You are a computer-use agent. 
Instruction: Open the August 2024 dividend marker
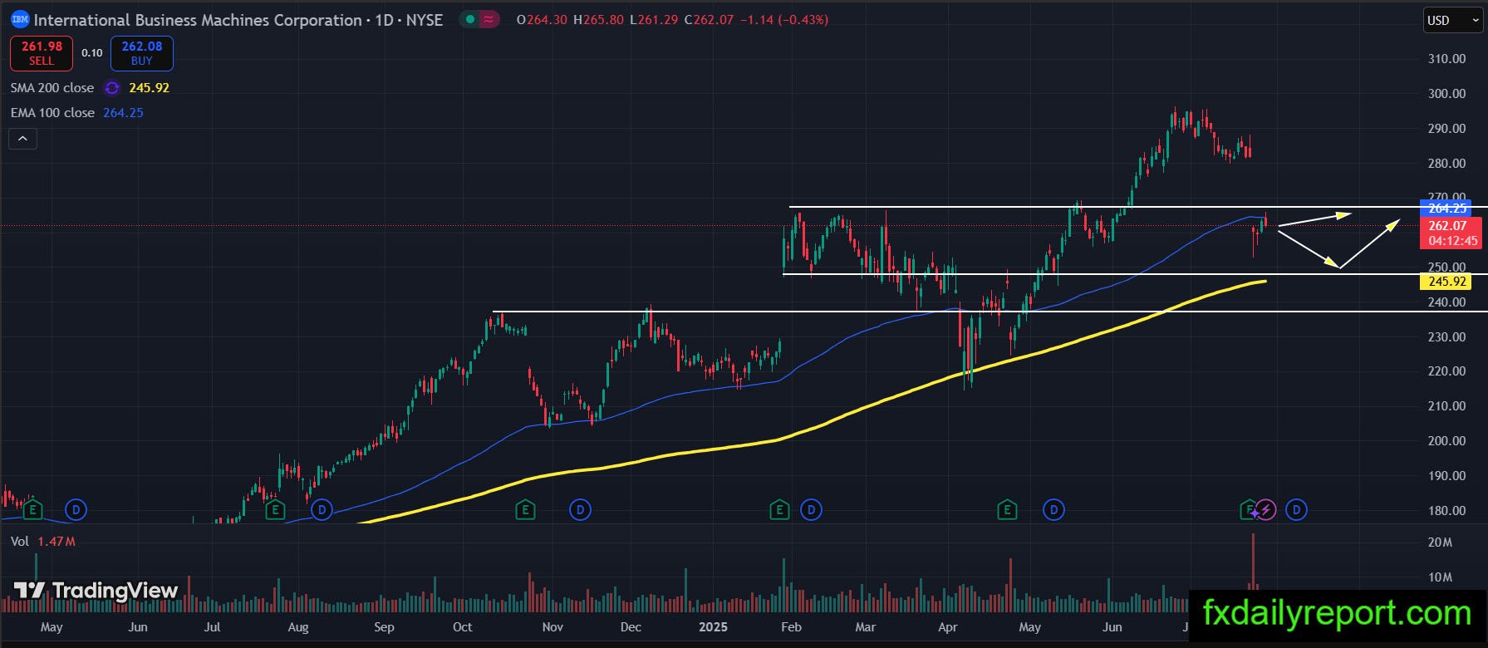click(322, 509)
